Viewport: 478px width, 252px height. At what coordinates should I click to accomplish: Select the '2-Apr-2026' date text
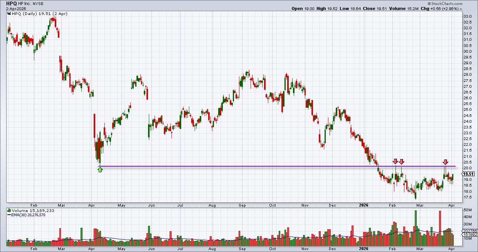coord(16,8)
